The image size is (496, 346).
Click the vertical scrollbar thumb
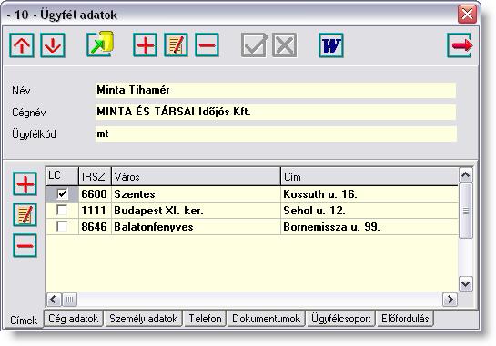466,211
